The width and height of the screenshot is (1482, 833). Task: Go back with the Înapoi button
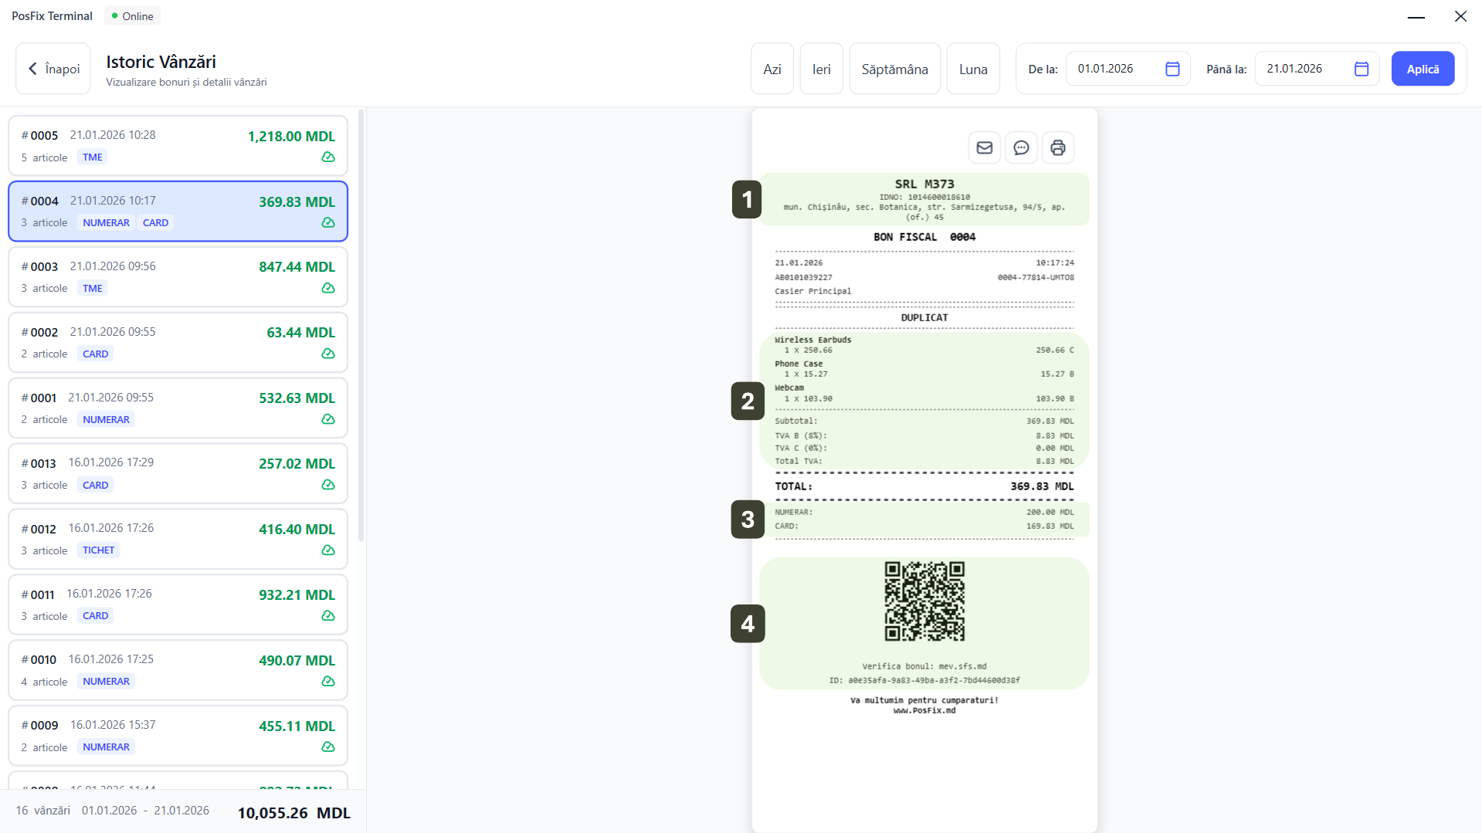pos(53,69)
